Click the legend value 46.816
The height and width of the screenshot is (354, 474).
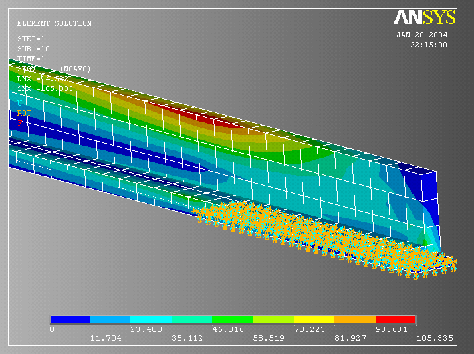(228, 329)
